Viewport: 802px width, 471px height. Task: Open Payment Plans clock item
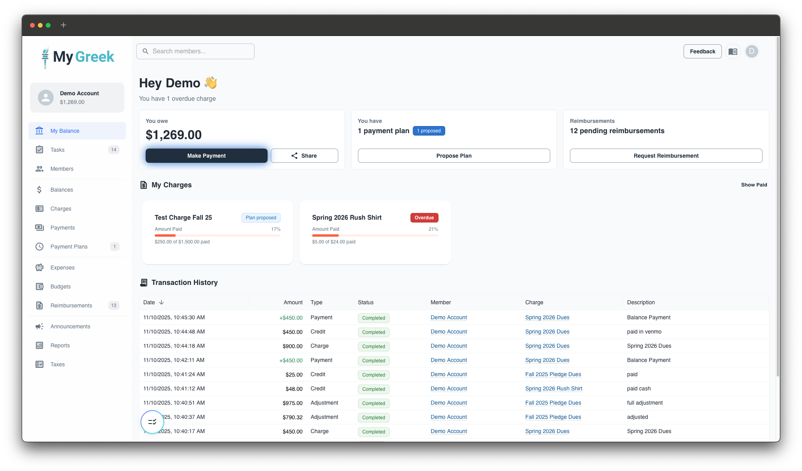point(69,247)
